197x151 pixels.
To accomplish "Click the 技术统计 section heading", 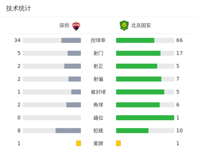I will tap(18, 9).
